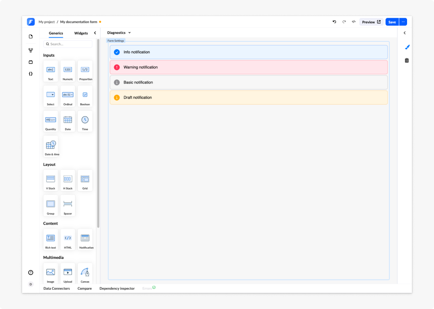Viewport: 434px width, 309px height.
Task: Open the curly braces variables icon
Action: point(31,74)
